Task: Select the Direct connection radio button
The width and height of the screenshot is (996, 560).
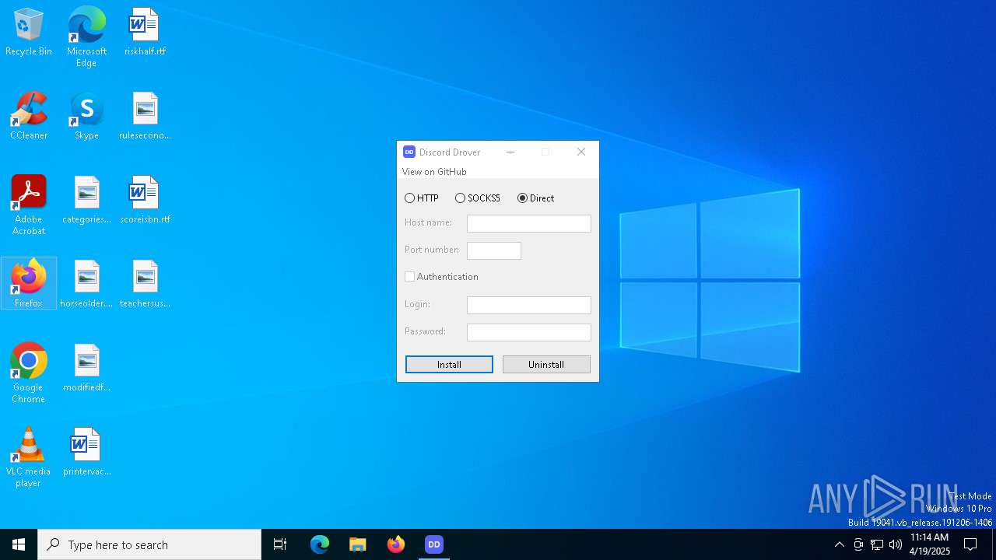Action: tap(536, 198)
